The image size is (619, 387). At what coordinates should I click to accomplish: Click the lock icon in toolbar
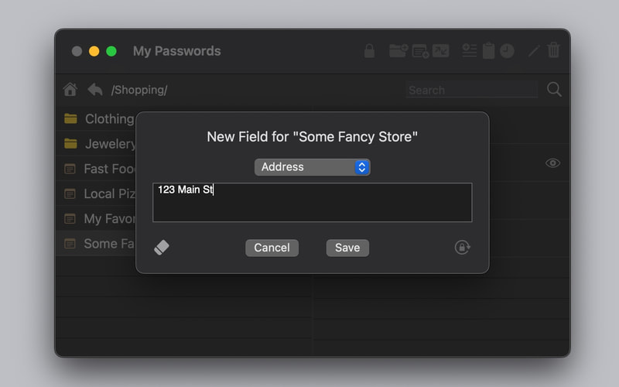[x=369, y=51]
